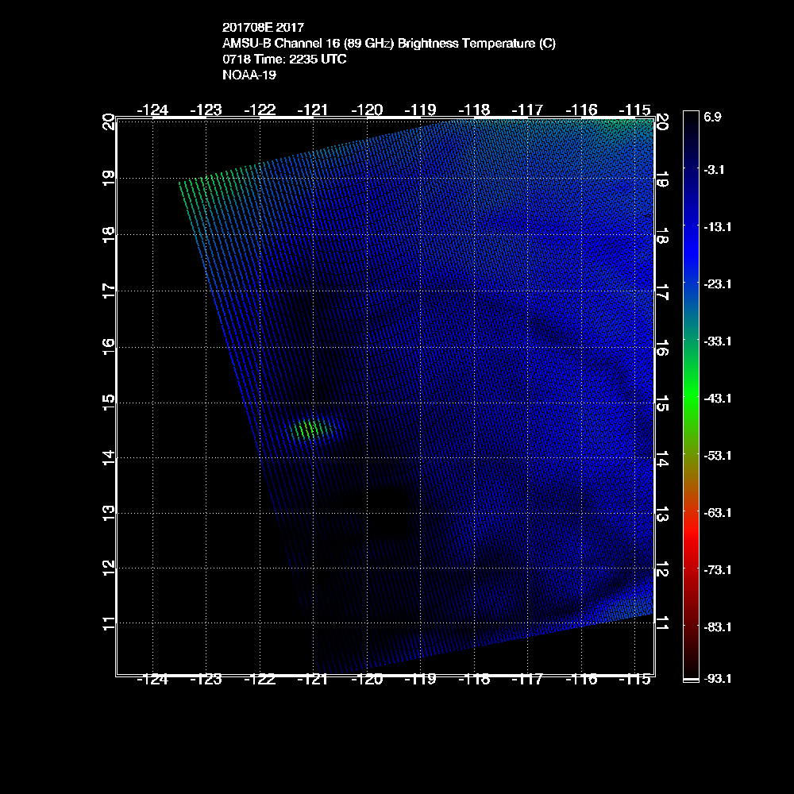
Task: Click the colorbar label "-83.1"
Action: 718,627
